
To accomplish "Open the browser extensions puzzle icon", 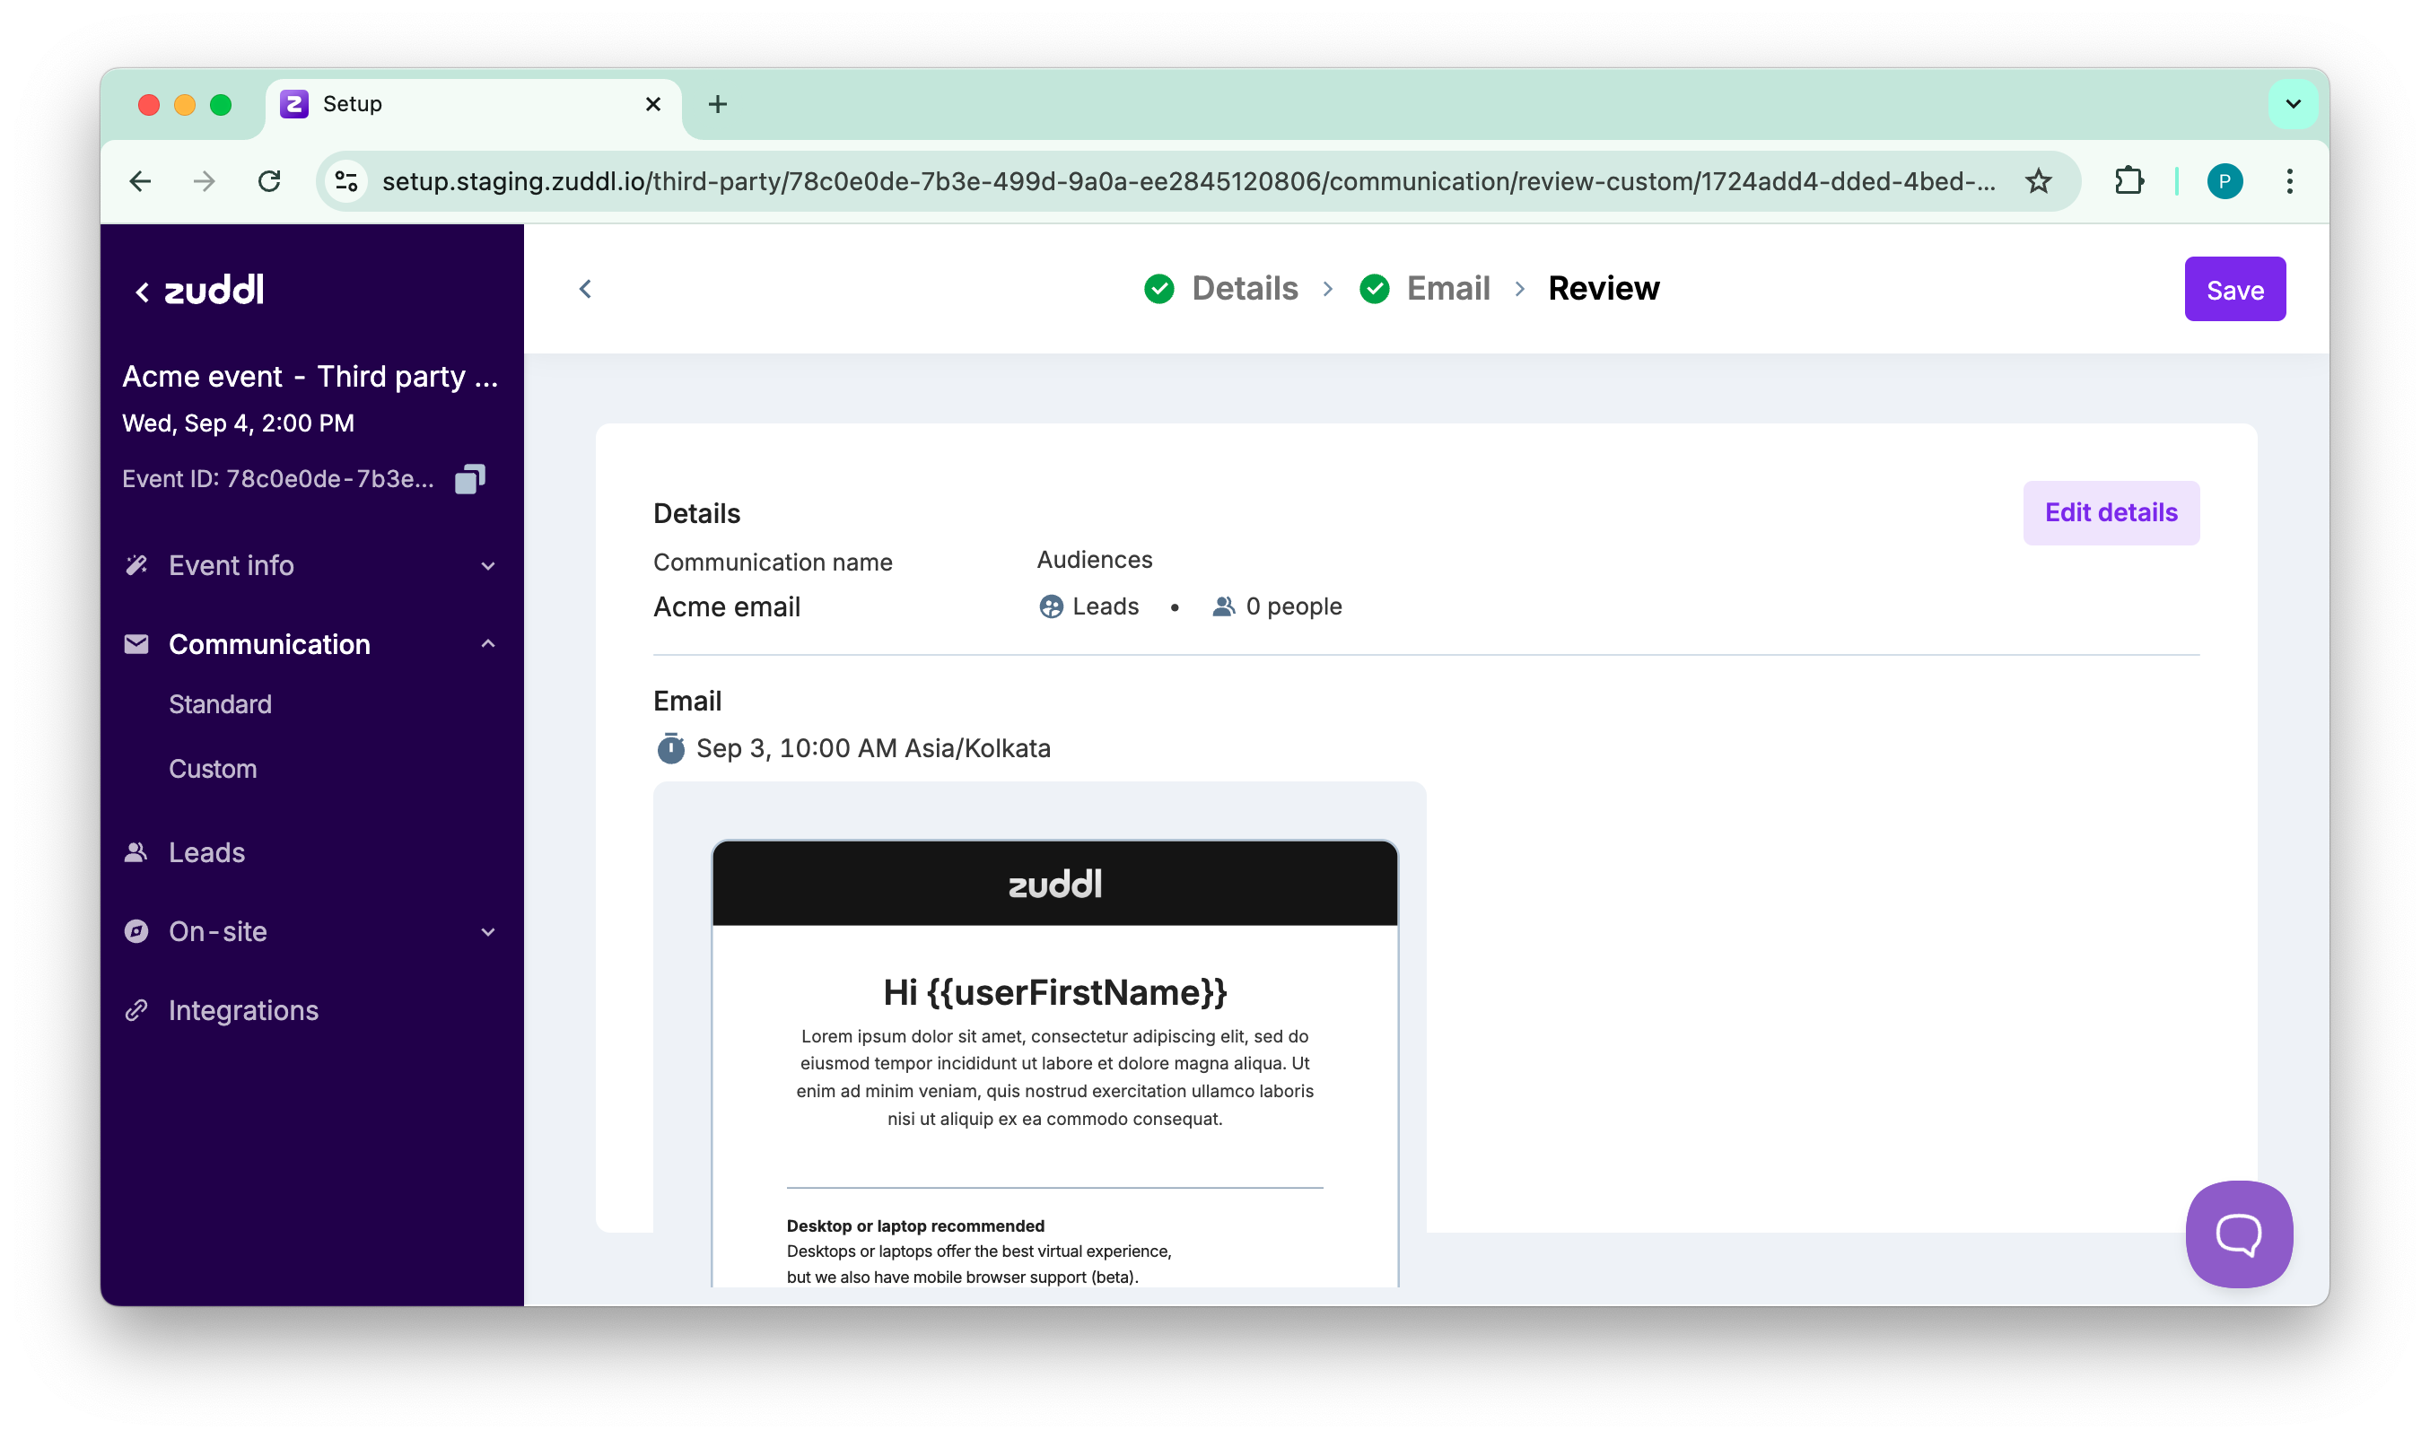I will [x=2128, y=181].
